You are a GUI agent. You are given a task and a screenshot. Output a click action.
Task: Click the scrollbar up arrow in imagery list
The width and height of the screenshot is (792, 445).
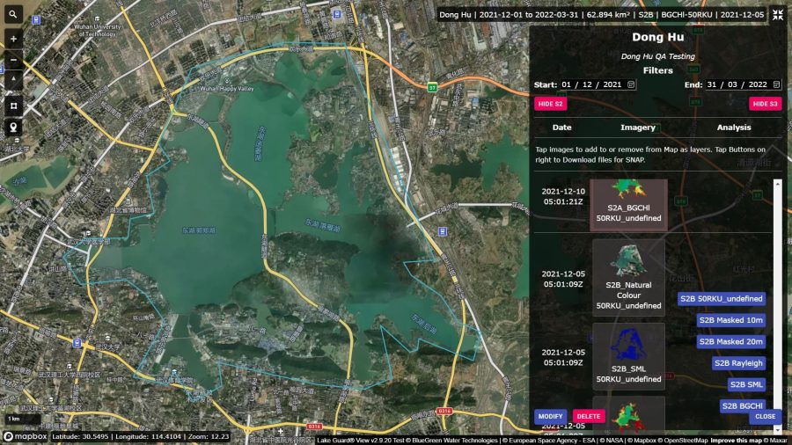(777, 184)
